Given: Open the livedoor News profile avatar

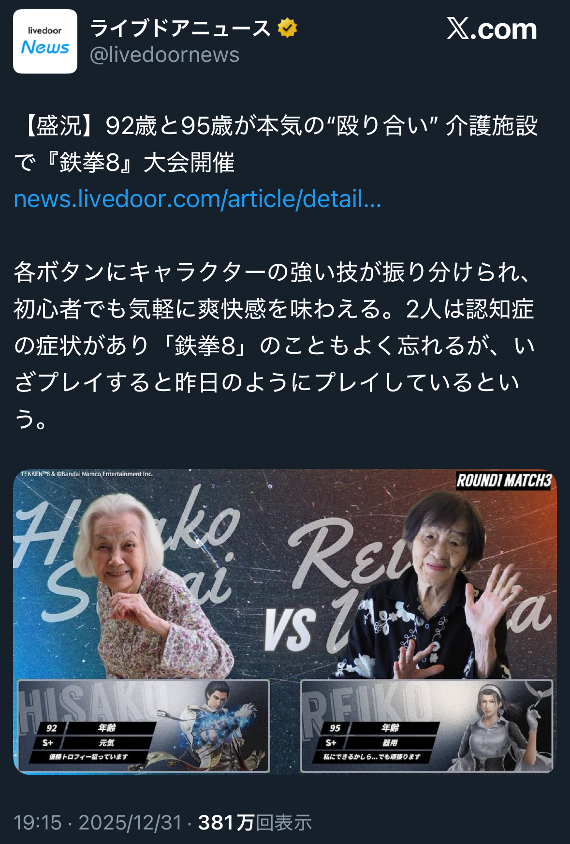Looking at the screenshot, I should [x=45, y=41].
